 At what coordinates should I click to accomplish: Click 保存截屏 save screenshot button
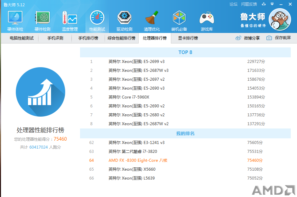point(279,38)
